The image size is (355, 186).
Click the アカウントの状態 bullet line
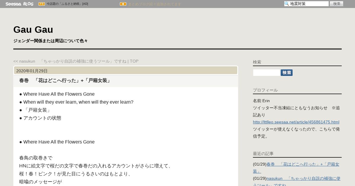click(40, 118)
